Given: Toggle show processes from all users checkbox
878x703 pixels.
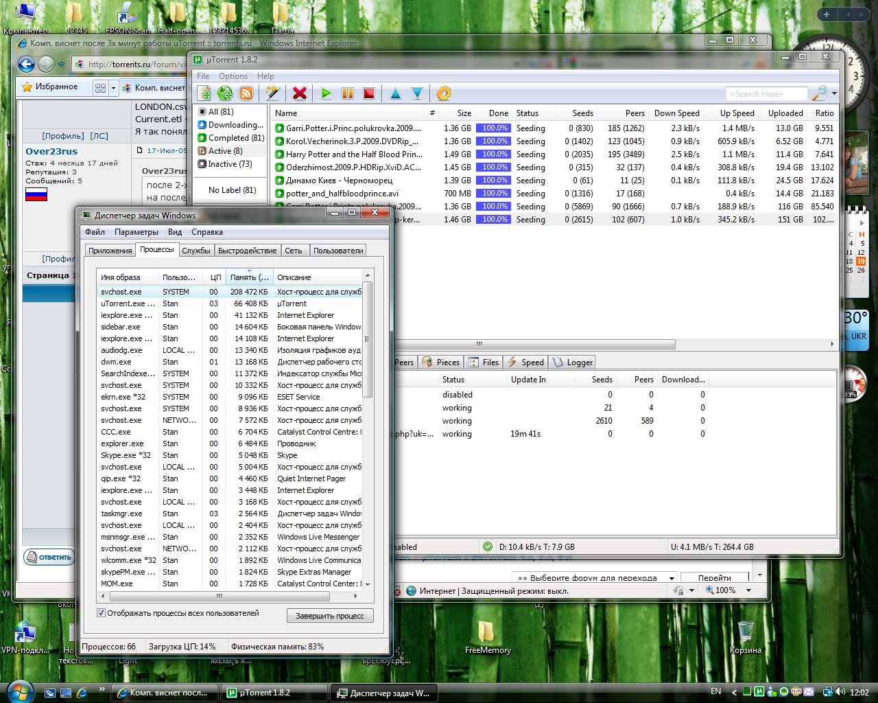Looking at the screenshot, I should pyautogui.click(x=102, y=613).
